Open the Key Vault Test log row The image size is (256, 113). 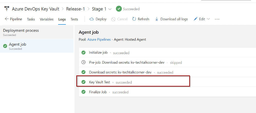(167, 82)
